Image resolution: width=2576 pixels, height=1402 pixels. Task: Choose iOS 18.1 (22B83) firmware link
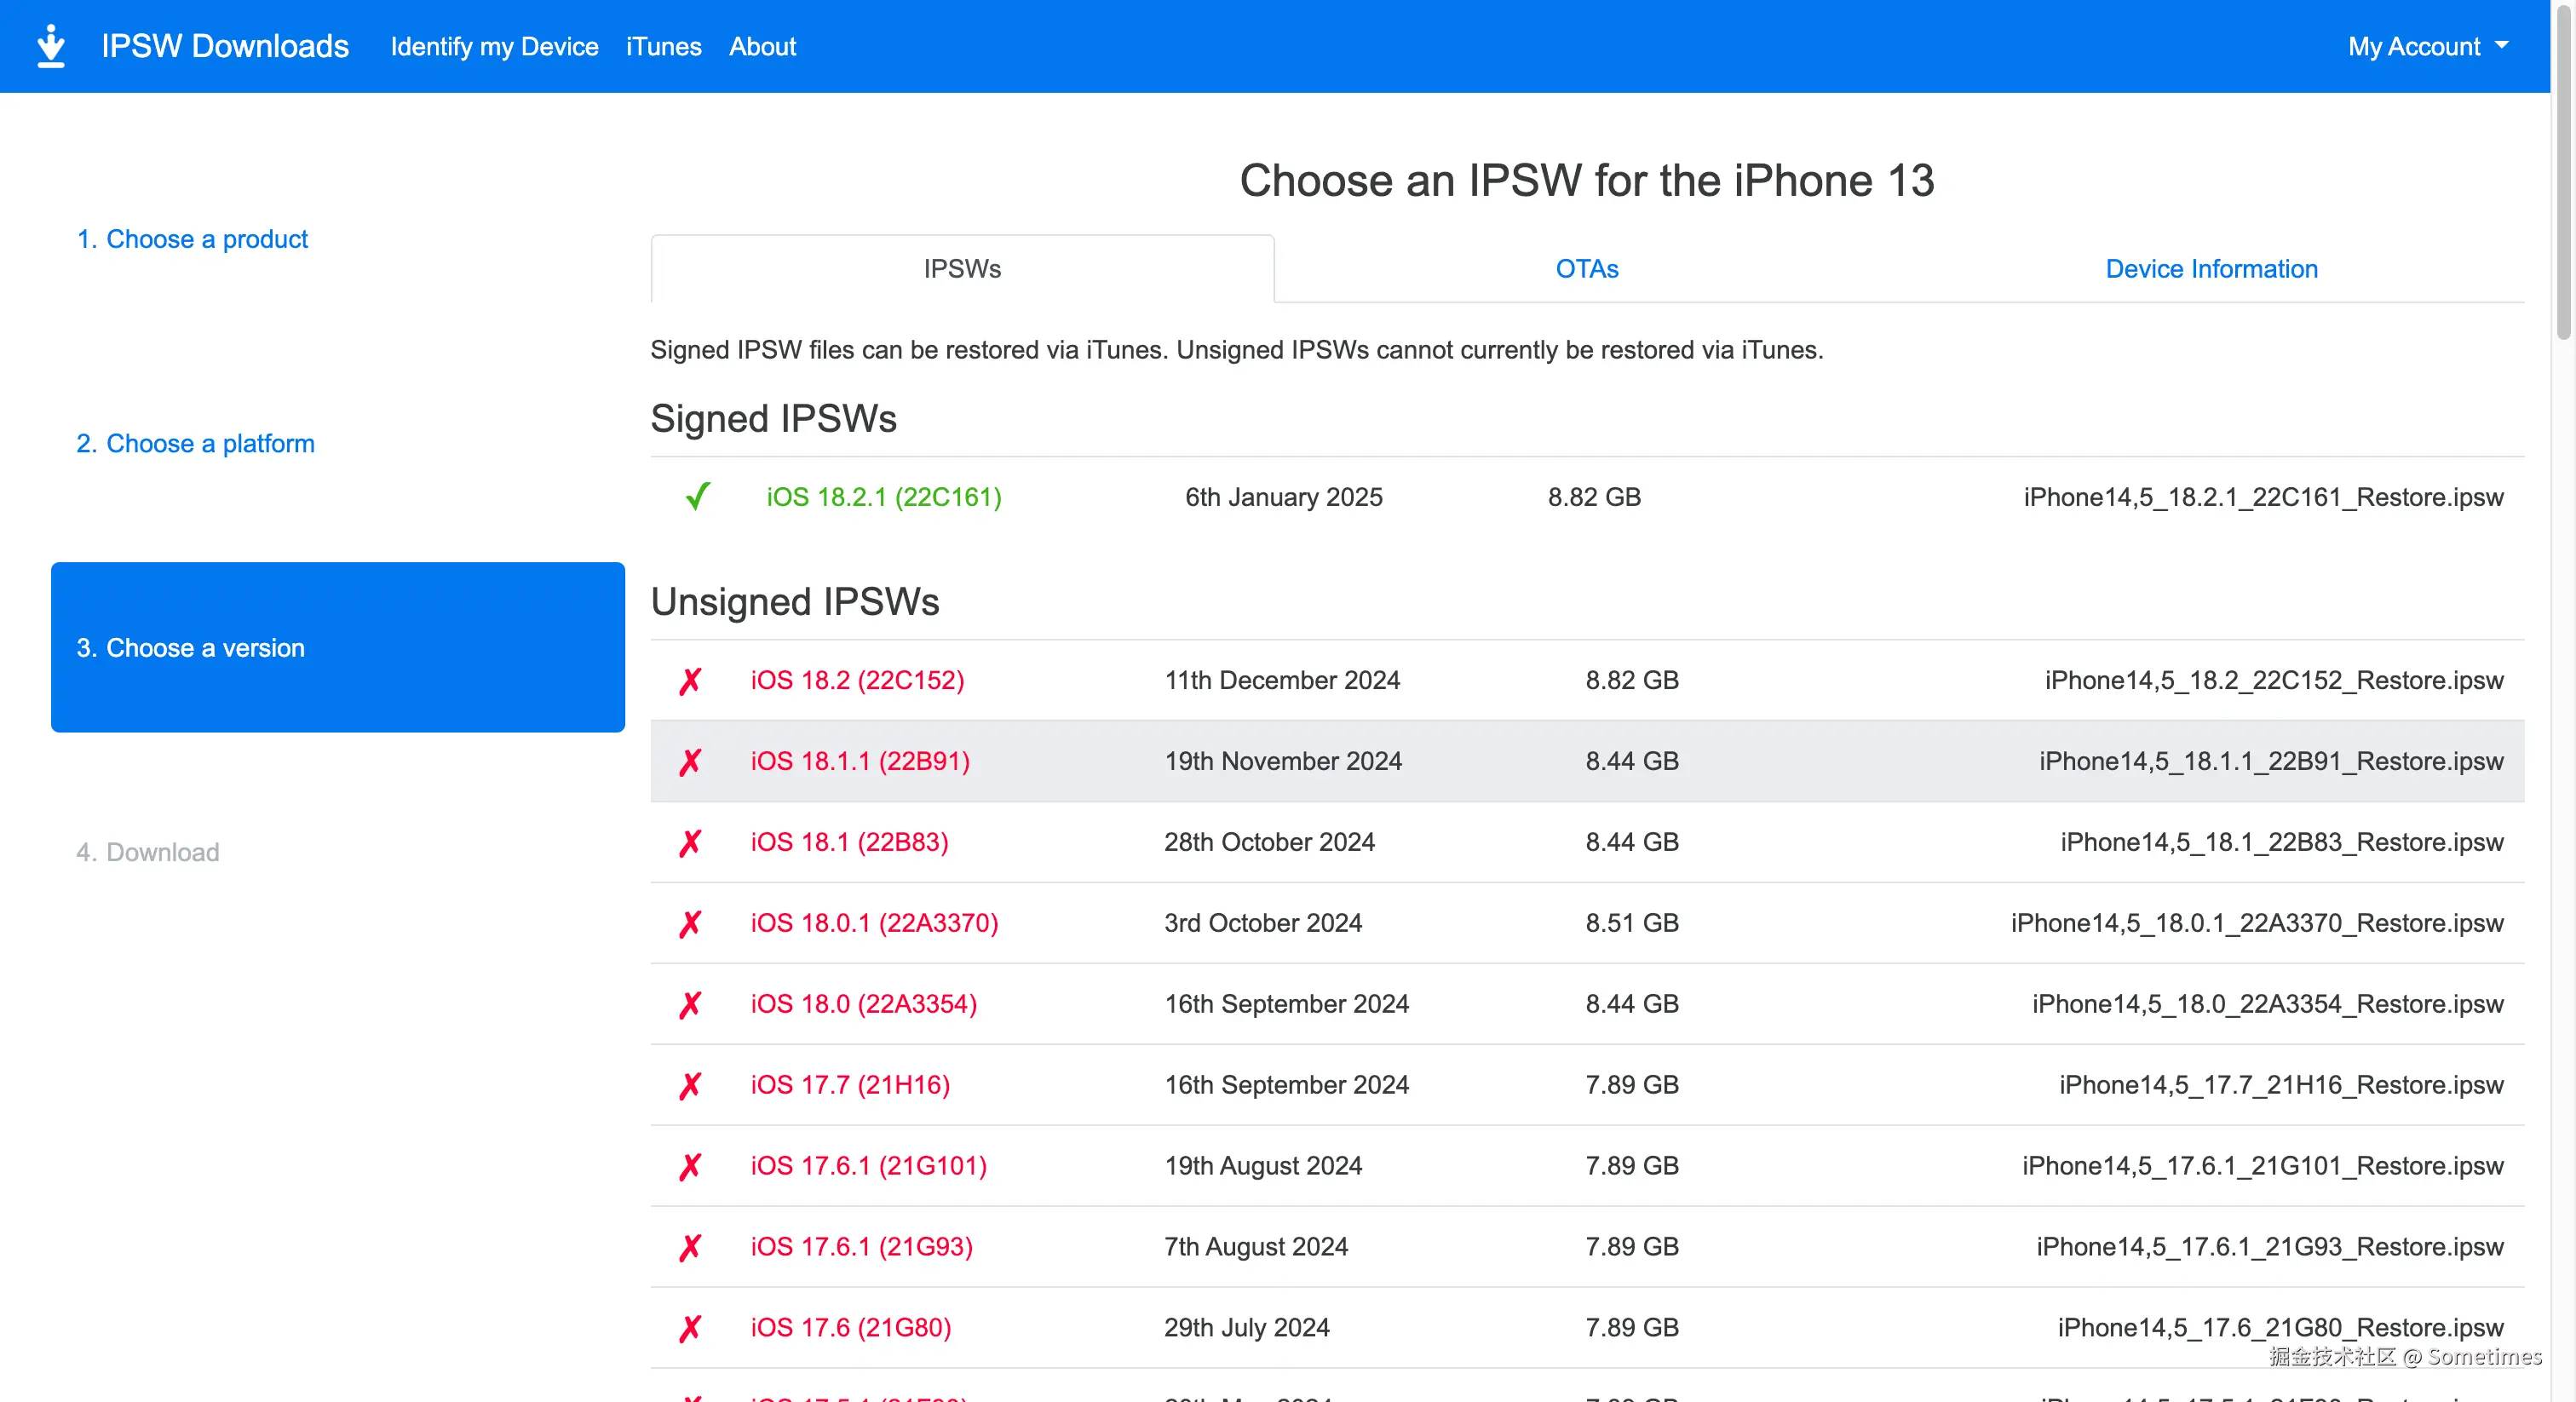tap(849, 842)
